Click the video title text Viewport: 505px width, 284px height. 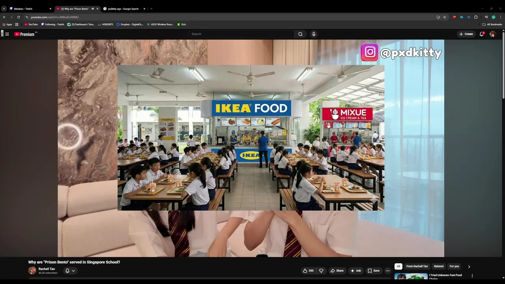pyautogui.click(x=74, y=262)
